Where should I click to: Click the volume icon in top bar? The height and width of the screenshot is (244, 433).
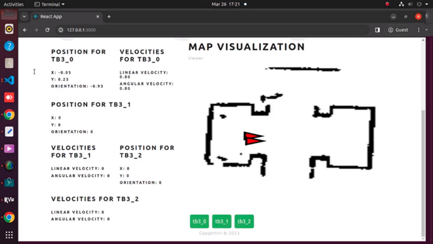pyautogui.click(x=410, y=4)
